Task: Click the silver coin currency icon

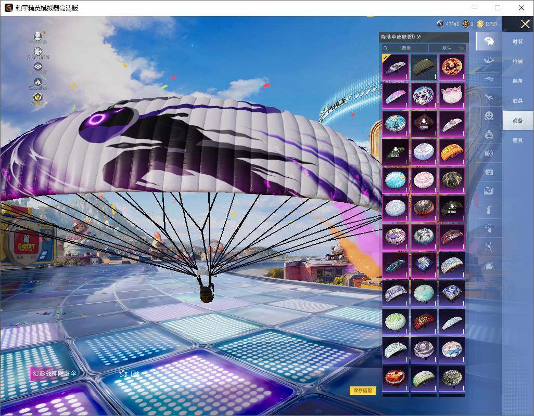Action: click(440, 24)
